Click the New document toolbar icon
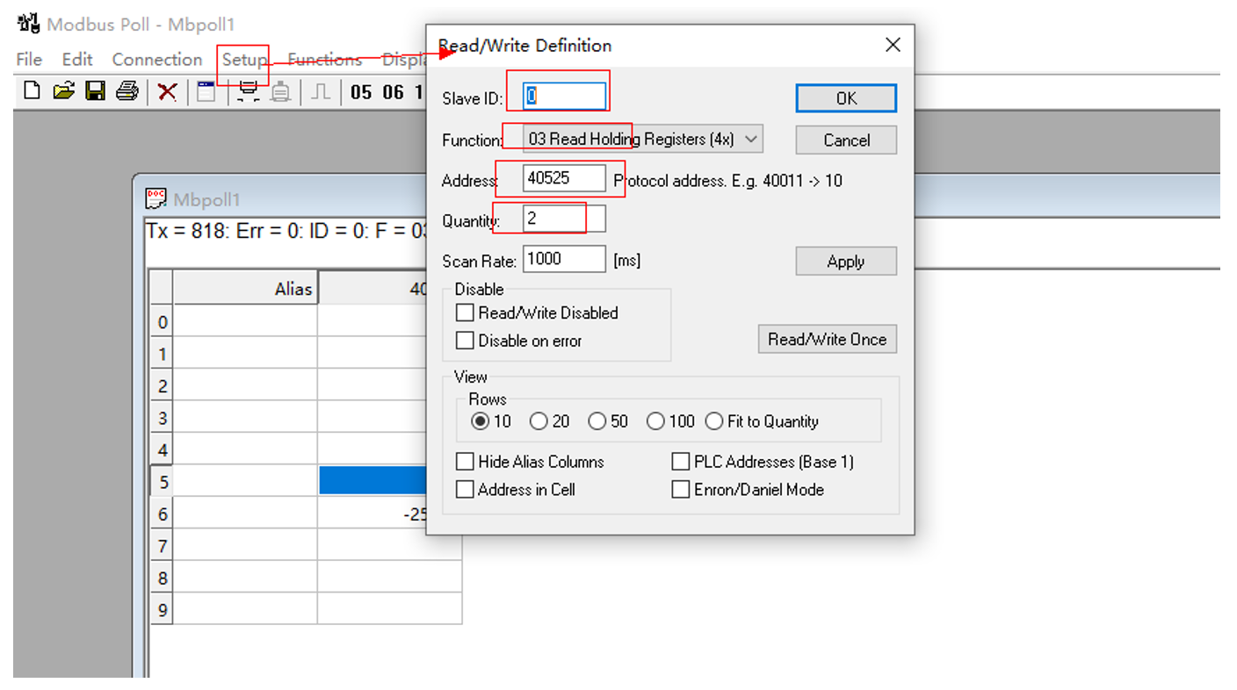This screenshot has width=1237, height=690. pos(32,90)
